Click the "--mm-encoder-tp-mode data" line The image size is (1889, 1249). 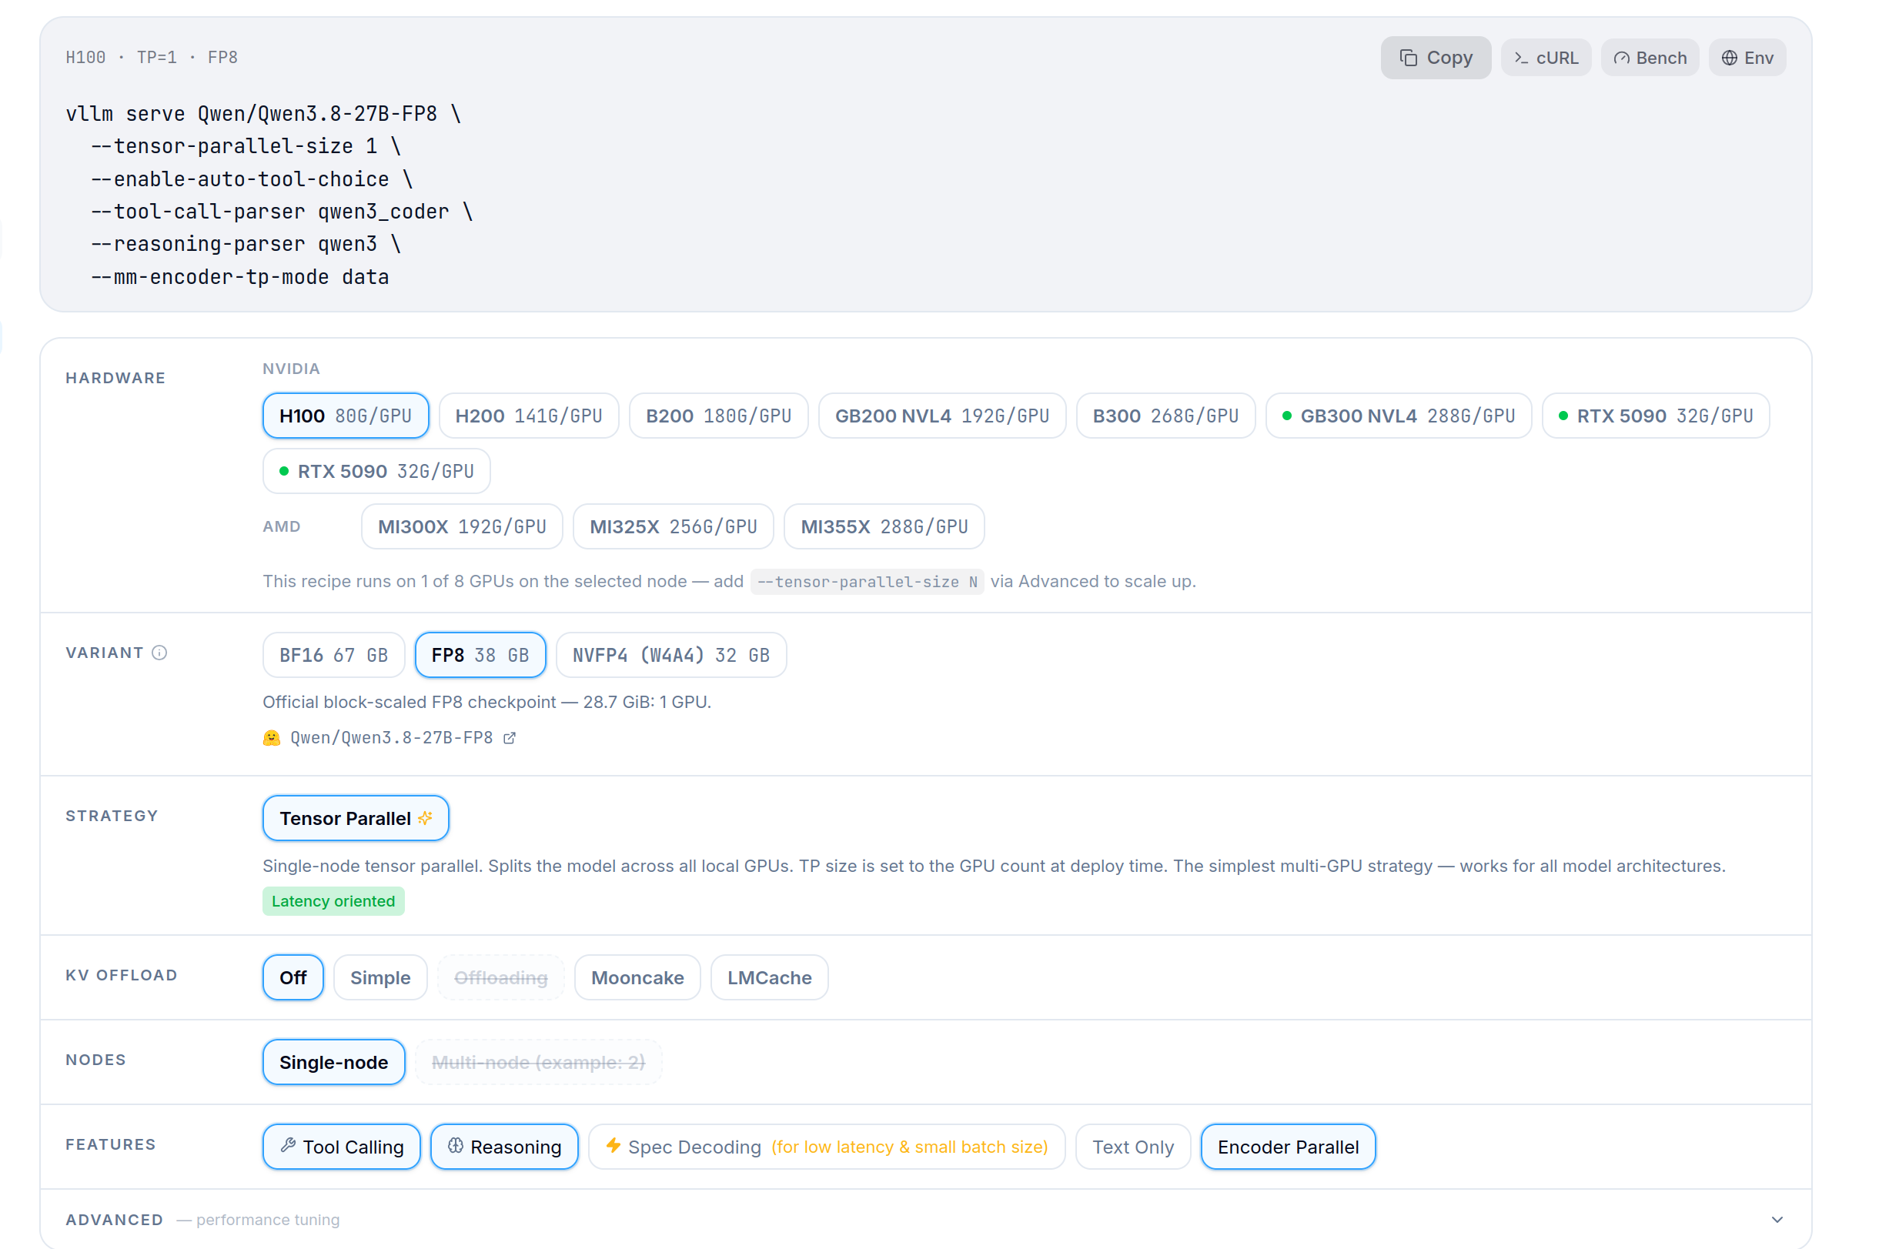point(240,277)
